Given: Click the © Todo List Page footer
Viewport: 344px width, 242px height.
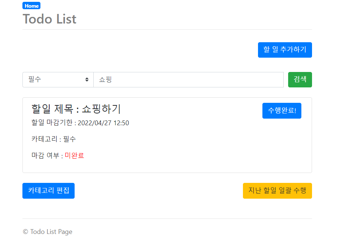Looking at the screenshot, I should click(x=47, y=232).
